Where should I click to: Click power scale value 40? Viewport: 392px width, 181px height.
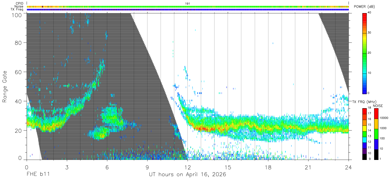click(x=369, y=13)
